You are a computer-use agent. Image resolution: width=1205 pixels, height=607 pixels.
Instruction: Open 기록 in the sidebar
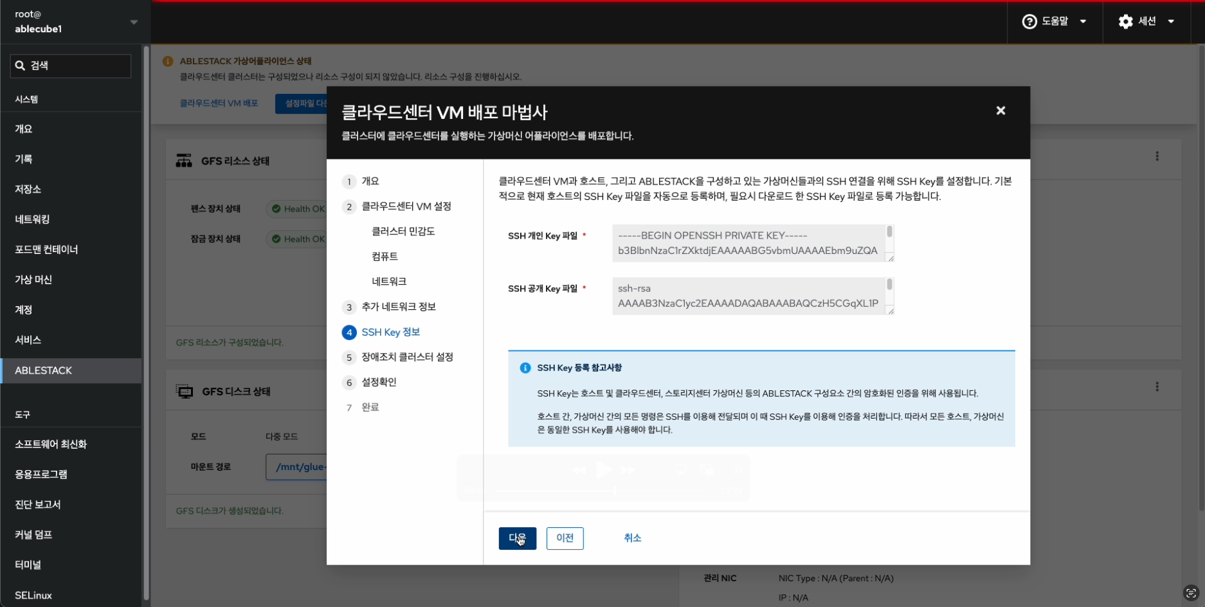pos(71,159)
